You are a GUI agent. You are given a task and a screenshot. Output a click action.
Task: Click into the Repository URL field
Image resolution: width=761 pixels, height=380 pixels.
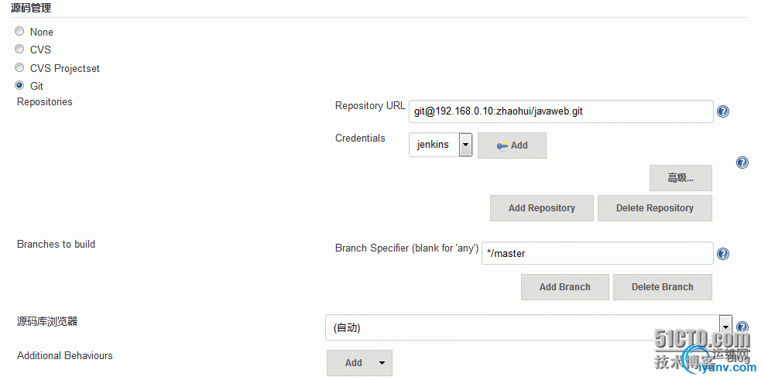[x=561, y=111]
